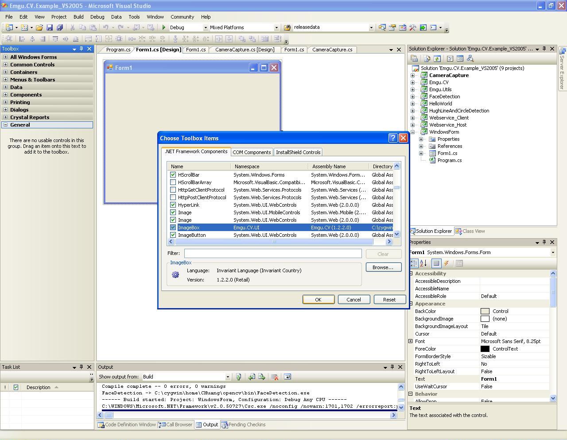This screenshot has height=440, width=567.
Task: Click the Browse... button
Action: (x=383, y=267)
